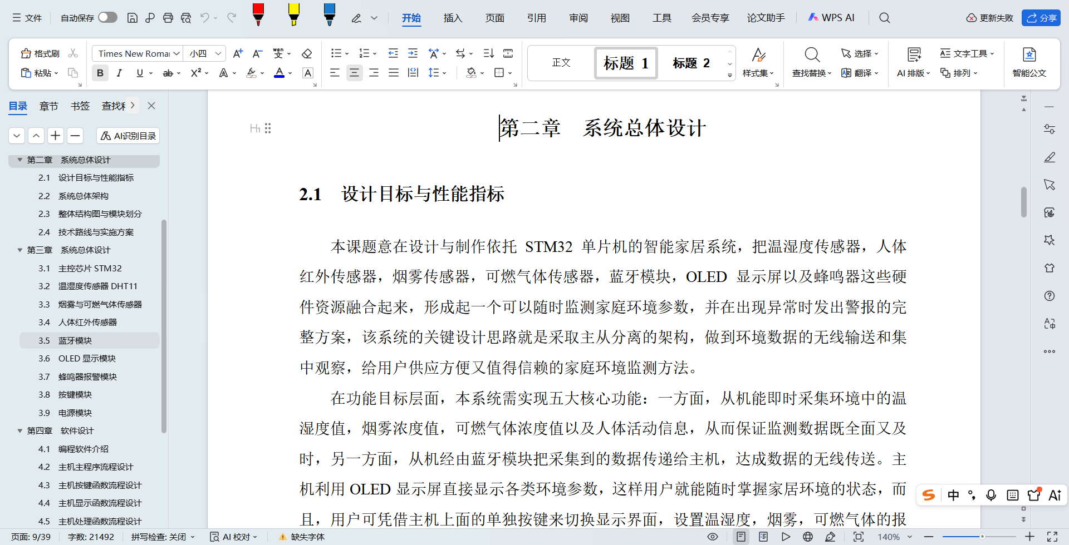This screenshot has width=1069, height=545.
Task: Justify paragraph text
Action: [394, 73]
